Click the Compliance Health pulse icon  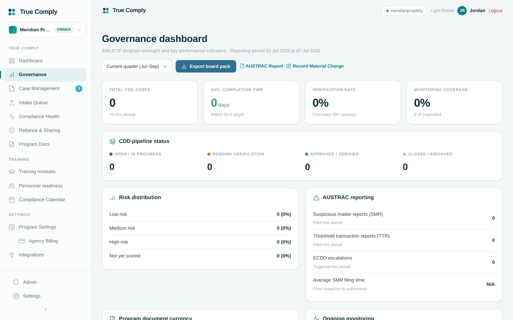coord(12,117)
